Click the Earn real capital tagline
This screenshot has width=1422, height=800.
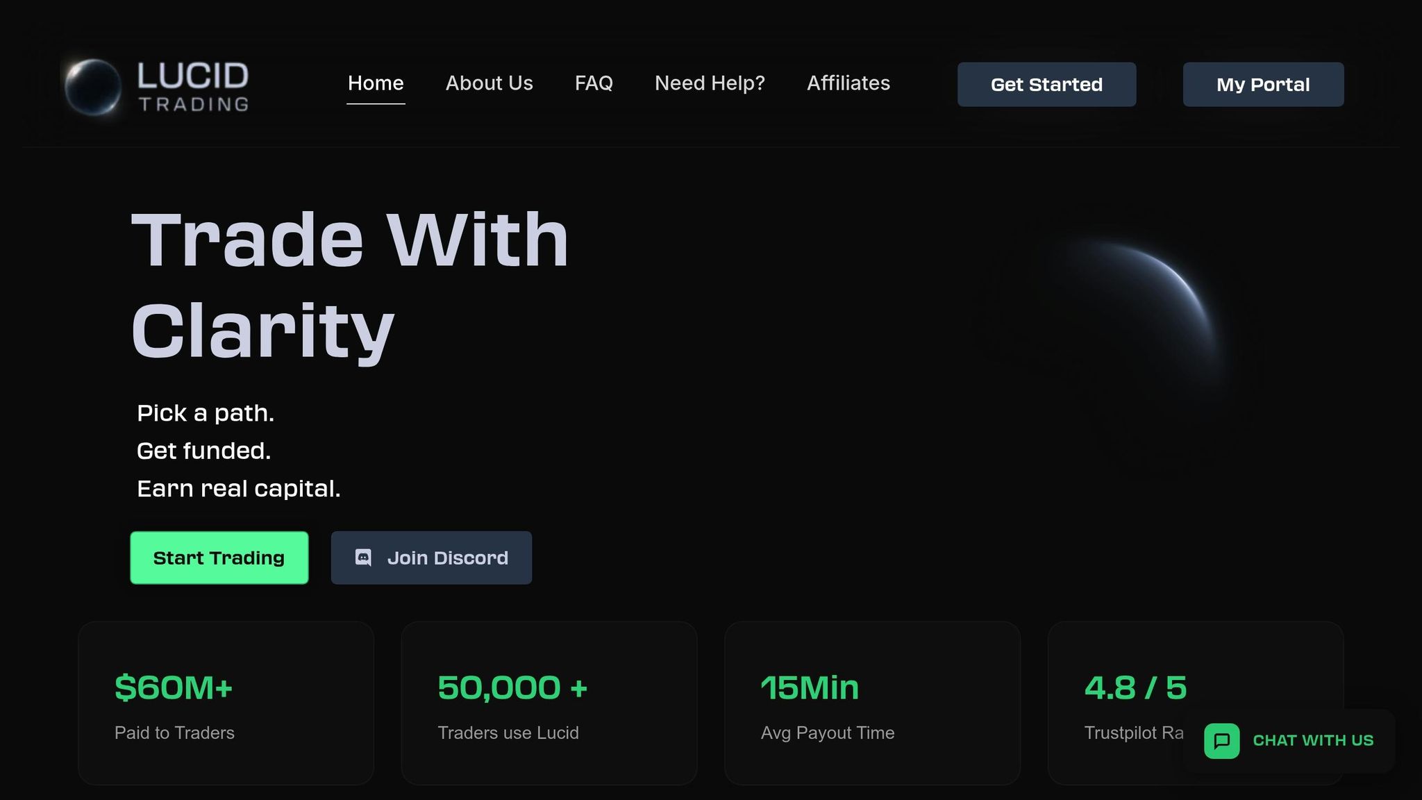238,489
